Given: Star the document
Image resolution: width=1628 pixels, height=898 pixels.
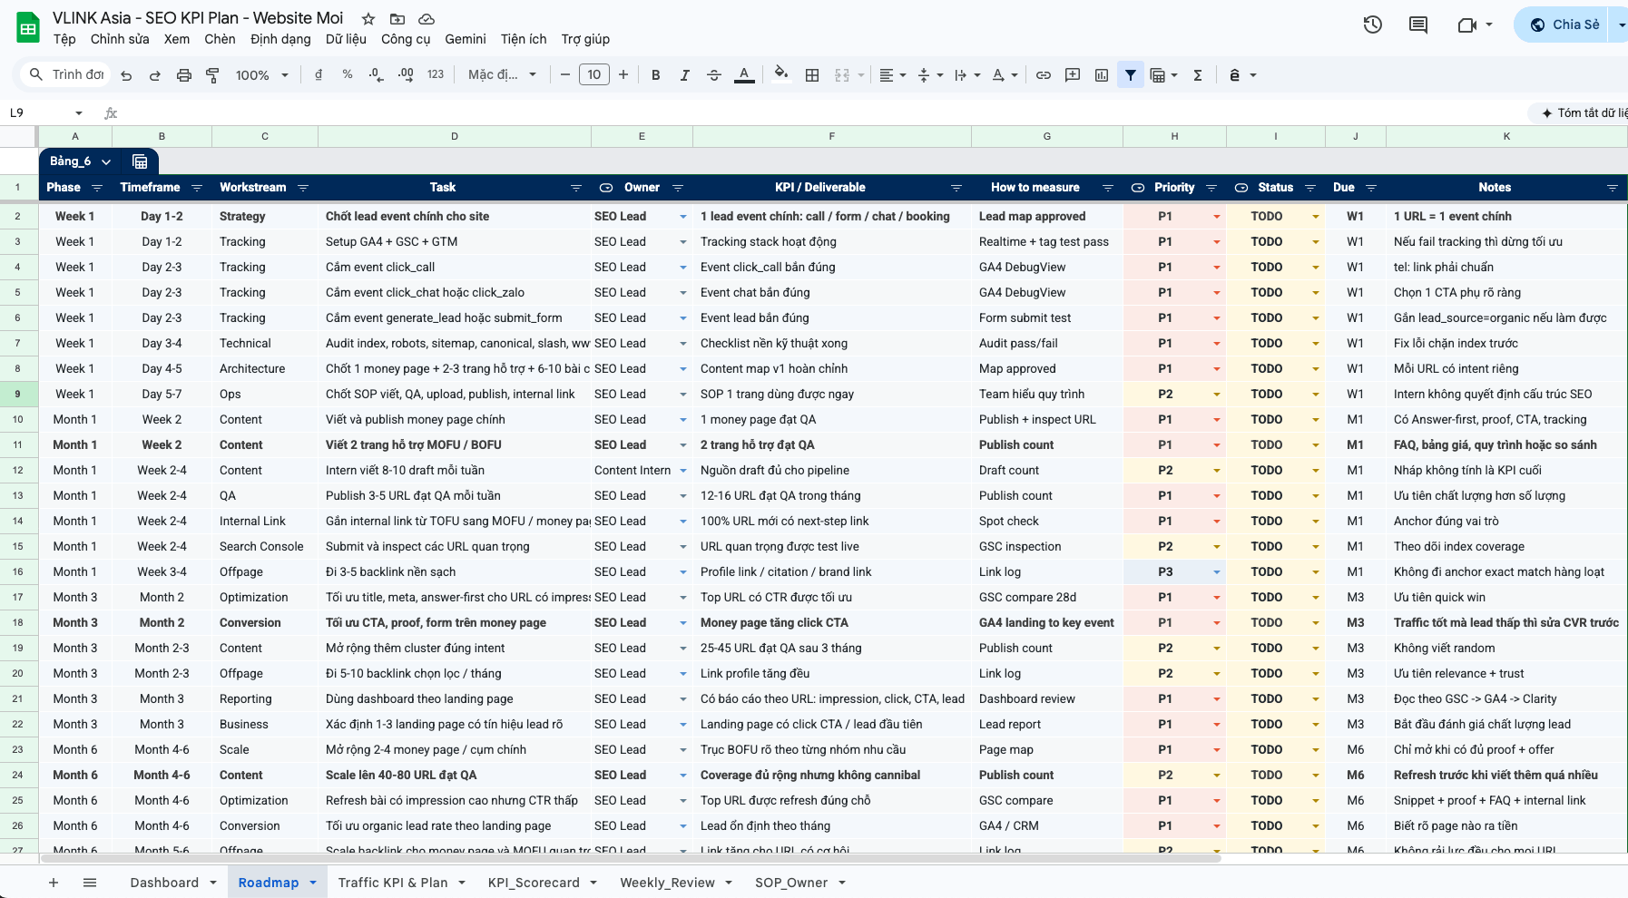Looking at the screenshot, I should (x=368, y=19).
